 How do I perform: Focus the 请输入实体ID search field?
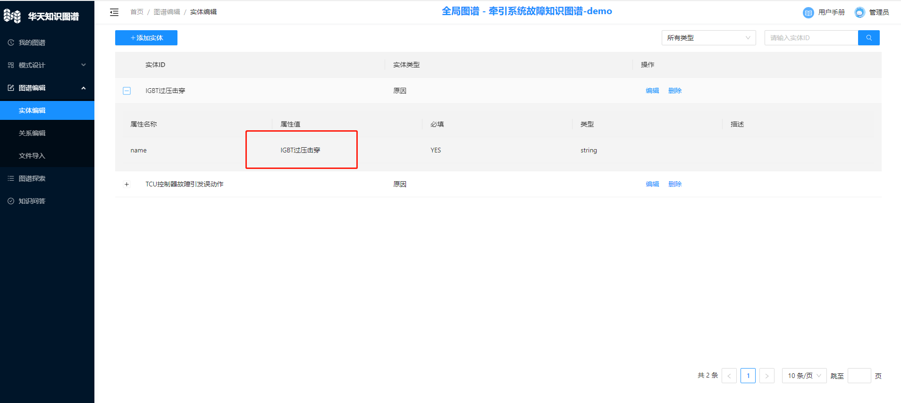tap(811, 38)
